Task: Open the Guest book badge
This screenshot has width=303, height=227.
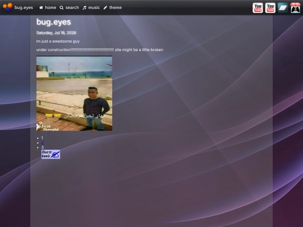Action: coord(50,154)
